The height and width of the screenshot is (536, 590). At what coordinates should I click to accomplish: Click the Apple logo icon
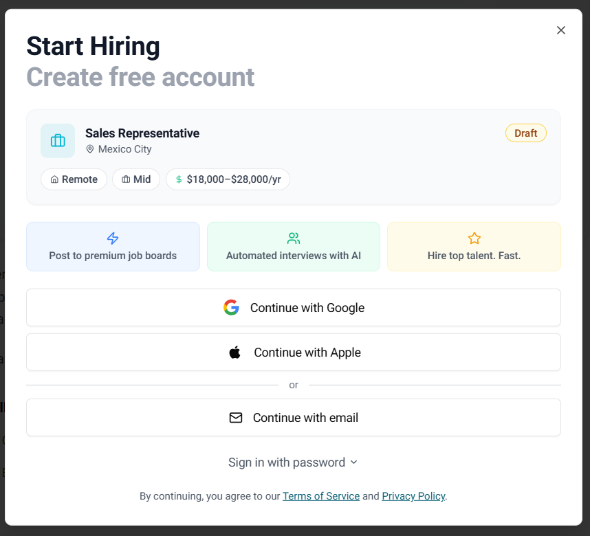tap(235, 353)
